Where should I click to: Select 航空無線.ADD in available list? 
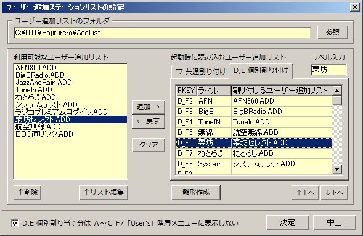coord(70,127)
